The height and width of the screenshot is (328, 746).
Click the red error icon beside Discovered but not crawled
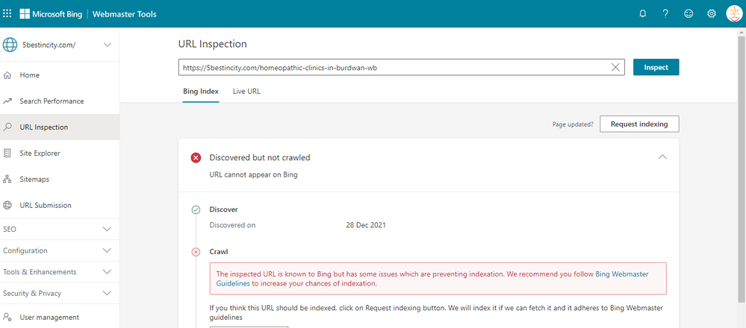coord(196,157)
